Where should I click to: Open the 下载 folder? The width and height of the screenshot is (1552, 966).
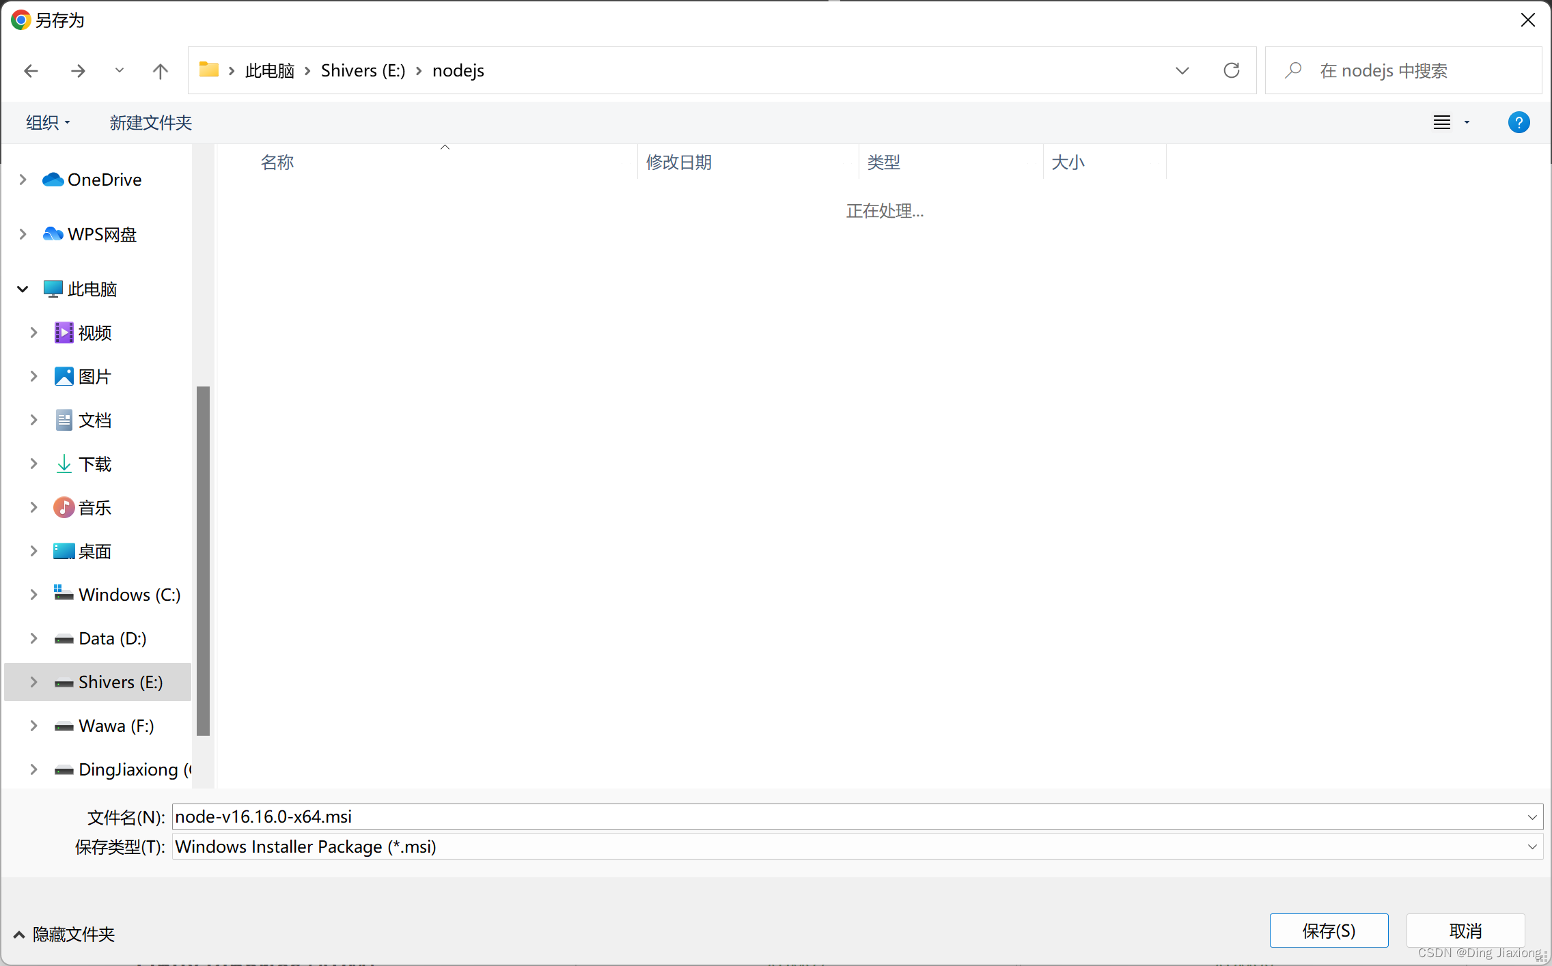94,464
